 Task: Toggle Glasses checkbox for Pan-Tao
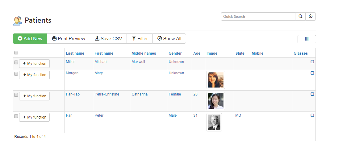312,94
